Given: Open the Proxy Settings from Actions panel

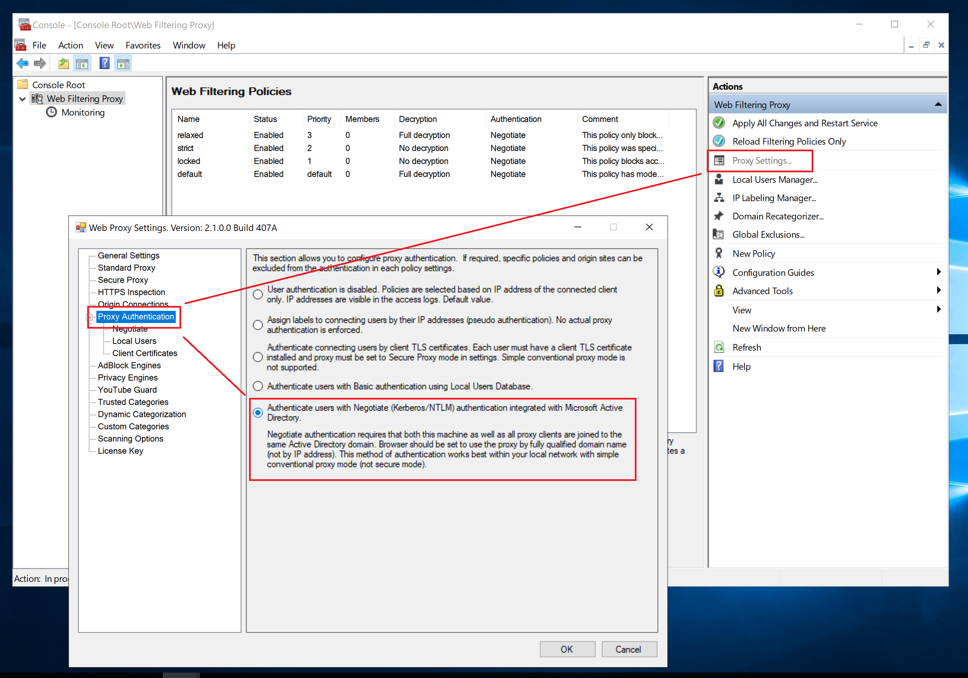Looking at the screenshot, I should click(761, 160).
